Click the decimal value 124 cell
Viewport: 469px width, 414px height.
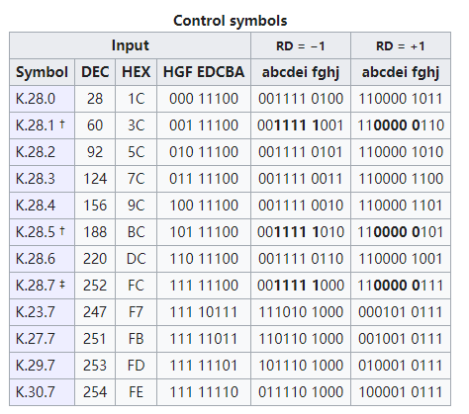coord(95,179)
